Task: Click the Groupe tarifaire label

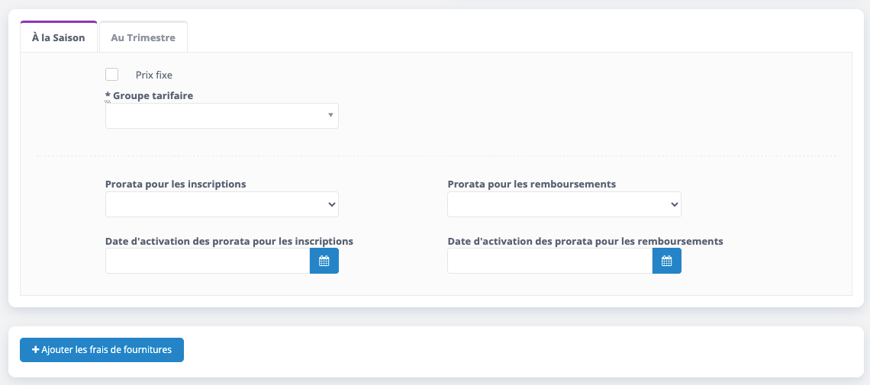Action: [150, 96]
